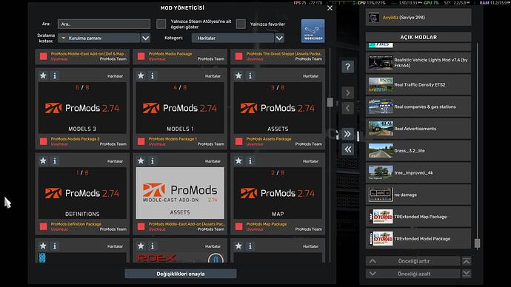Click the sort direction triangle in sort box

[x=63, y=38]
